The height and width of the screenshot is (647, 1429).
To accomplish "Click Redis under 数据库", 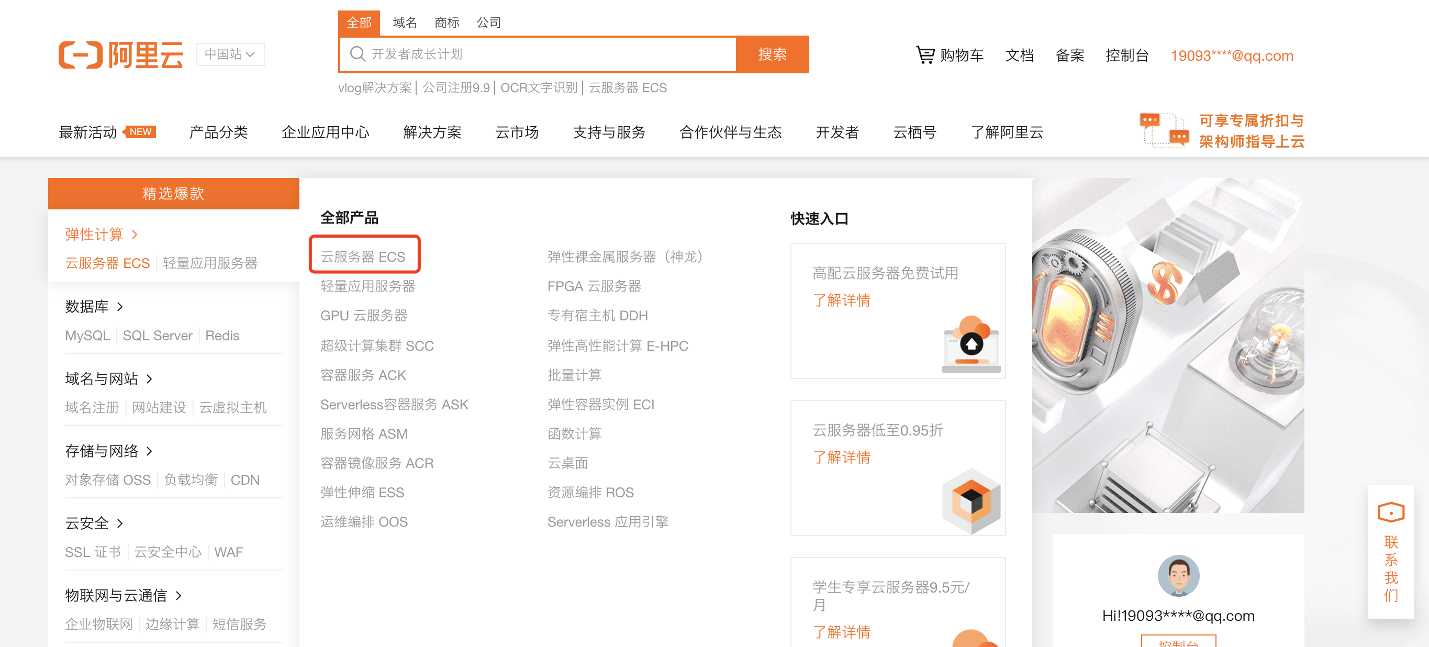I will 222,336.
